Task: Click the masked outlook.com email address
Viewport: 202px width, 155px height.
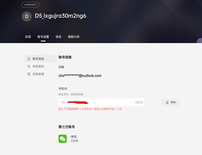Action: [x=80, y=76]
